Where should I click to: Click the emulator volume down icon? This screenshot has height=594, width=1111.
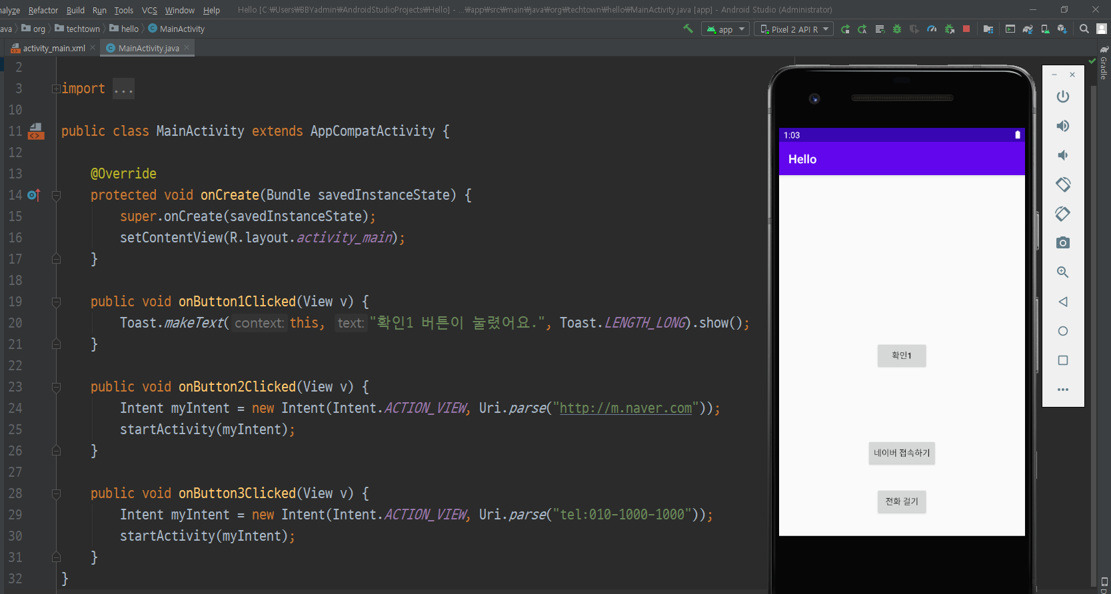(1063, 155)
